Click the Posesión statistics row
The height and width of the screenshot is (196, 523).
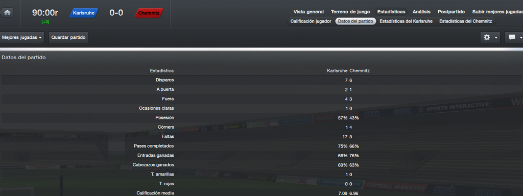pos(261,118)
